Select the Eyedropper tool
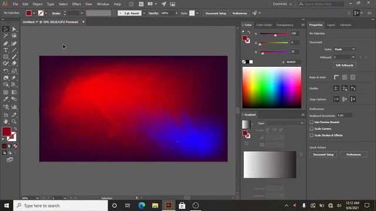The image size is (376, 211). [x=6, y=99]
